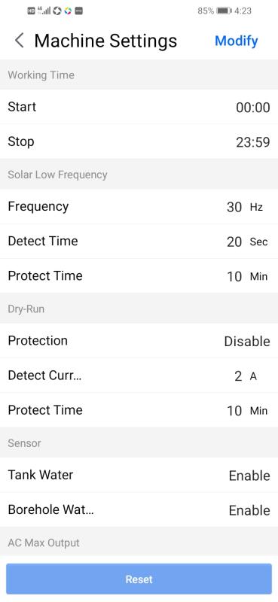Tap the Detect Time 20 Sec value
The height and width of the screenshot is (602, 278).
coord(247,242)
